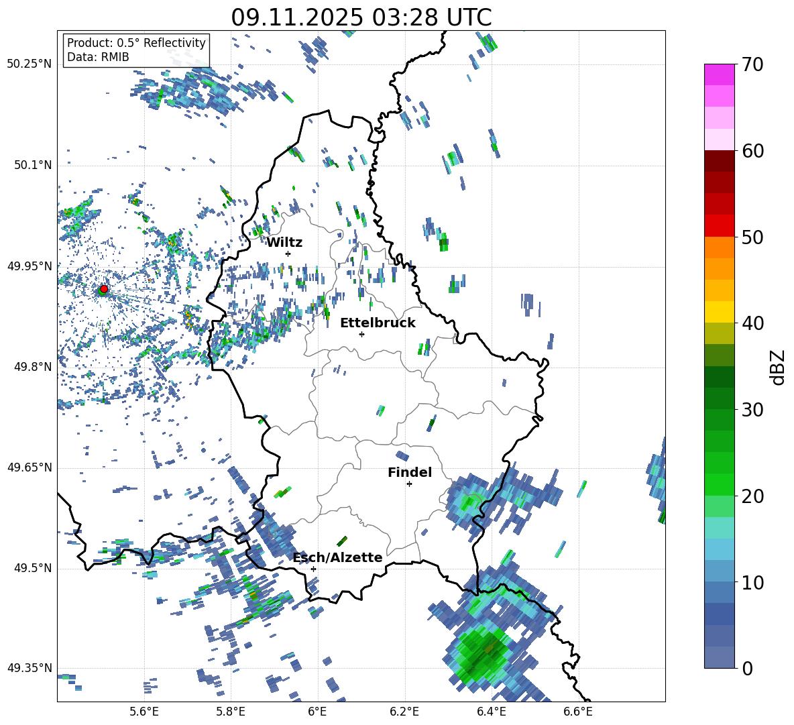The width and height of the screenshot is (794, 725).
Task: Click the 40 colorbar tick label
Action: (752, 323)
